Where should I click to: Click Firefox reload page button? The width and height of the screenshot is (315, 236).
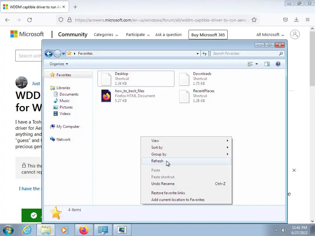point(30,20)
